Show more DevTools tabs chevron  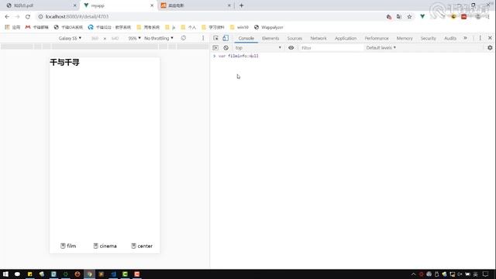coord(465,38)
